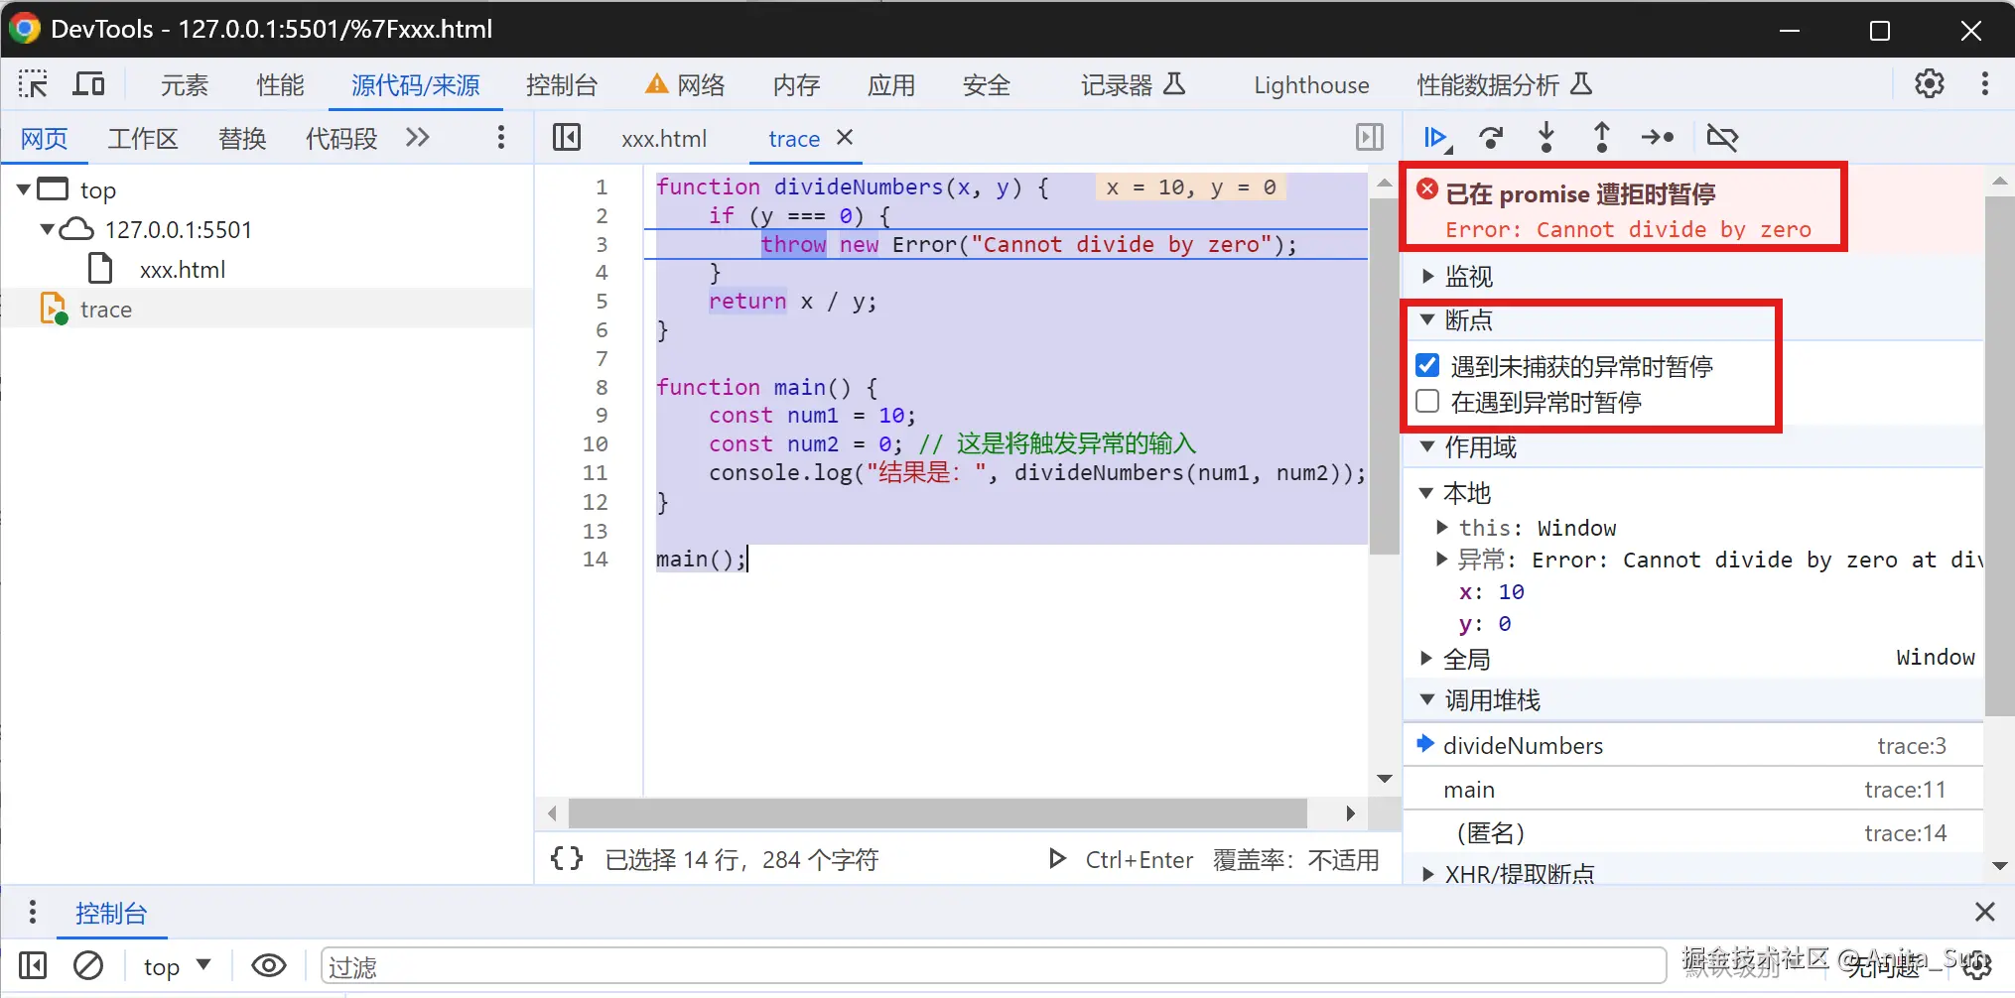Open DevTools settings gear

pyautogui.click(x=1929, y=84)
